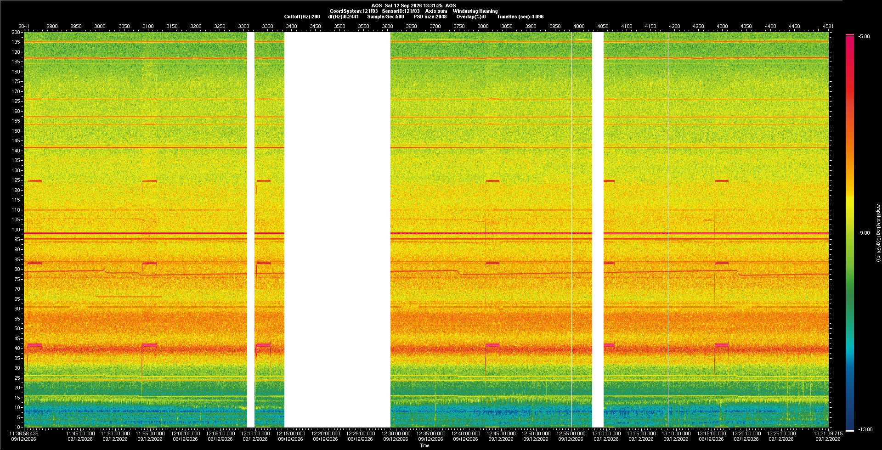
Task: Click the TimeRes.(sec):4.096 header parameter
Action: pyautogui.click(x=520, y=17)
